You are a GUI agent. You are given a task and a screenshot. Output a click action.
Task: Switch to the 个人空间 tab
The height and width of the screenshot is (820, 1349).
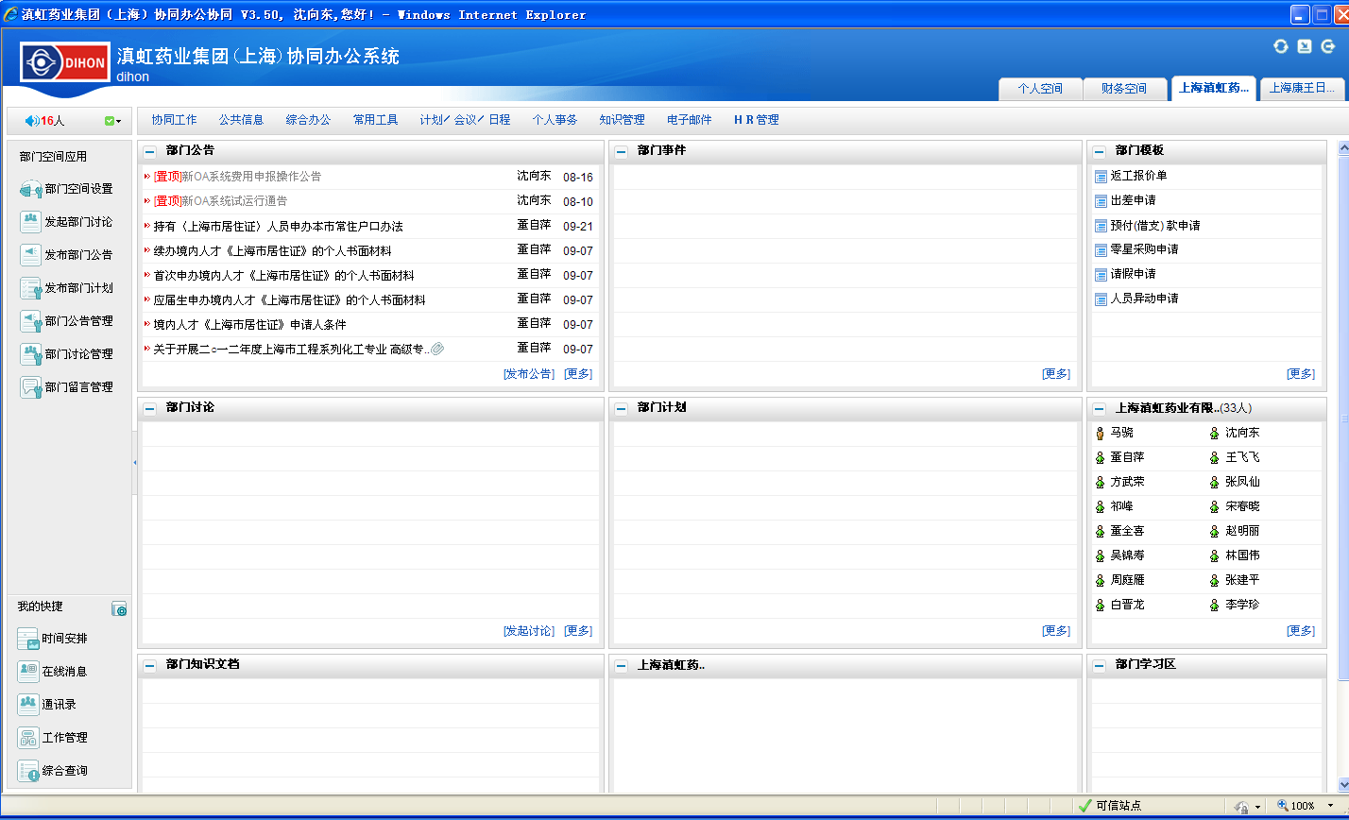(1040, 89)
